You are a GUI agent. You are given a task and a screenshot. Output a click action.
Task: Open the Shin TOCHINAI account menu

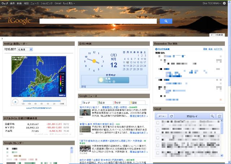(212, 3)
